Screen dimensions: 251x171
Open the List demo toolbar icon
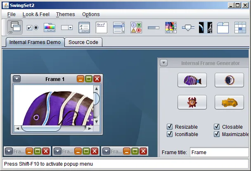click(119, 28)
